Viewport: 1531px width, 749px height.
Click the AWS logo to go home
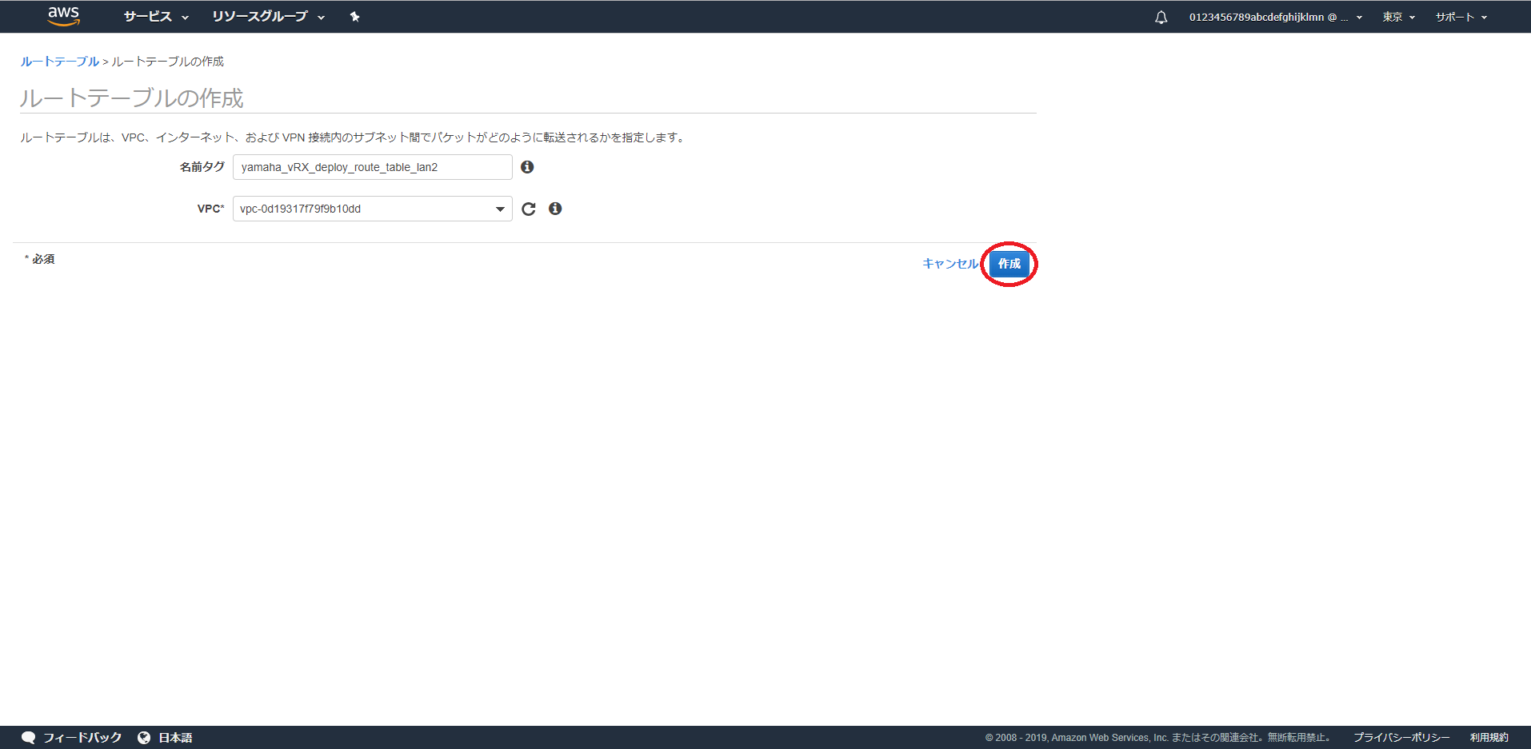tap(62, 16)
